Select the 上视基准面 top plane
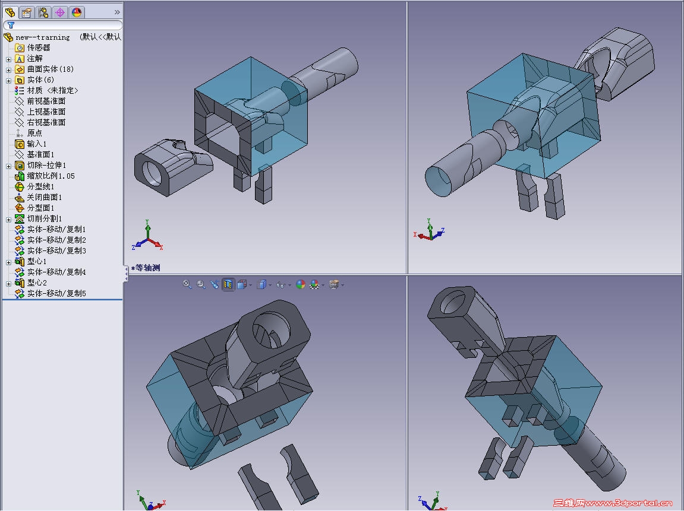 point(46,112)
